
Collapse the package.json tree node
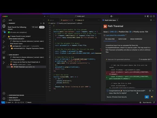9,46
